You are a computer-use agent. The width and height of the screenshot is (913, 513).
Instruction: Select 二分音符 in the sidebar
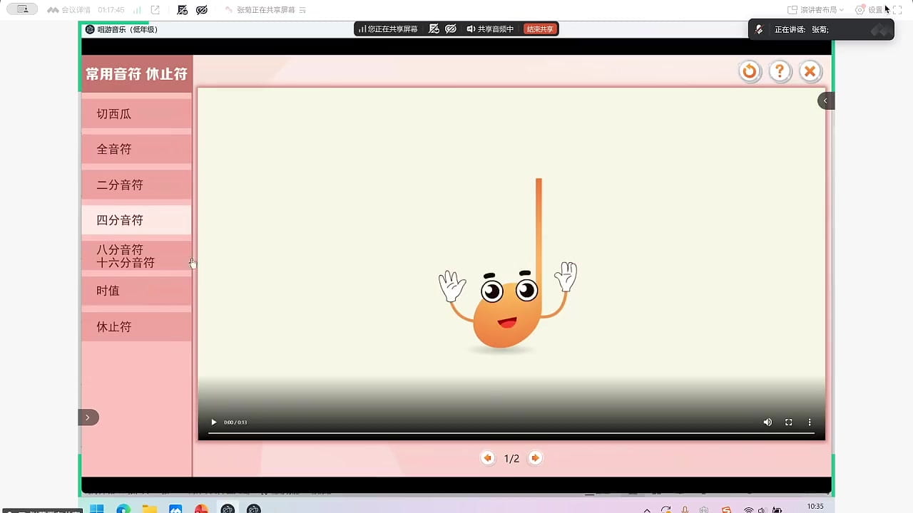(136, 185)
